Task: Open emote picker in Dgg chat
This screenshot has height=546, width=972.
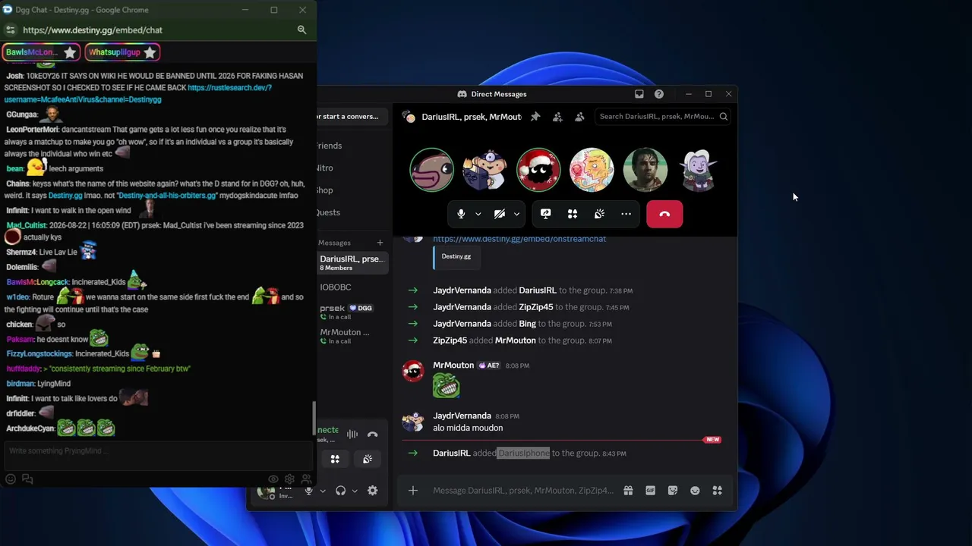Action: (x=11, y=479)
